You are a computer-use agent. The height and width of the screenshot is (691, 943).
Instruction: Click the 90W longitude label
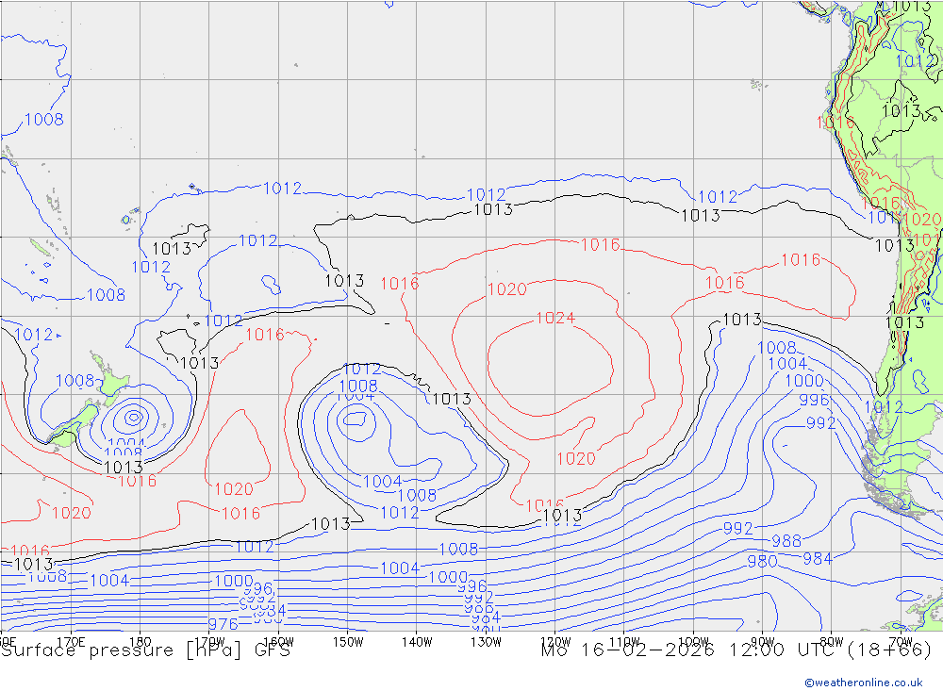pyautogui.click(x=763, y=642)
